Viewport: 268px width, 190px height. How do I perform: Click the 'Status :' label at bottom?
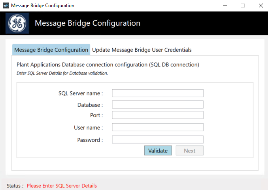15,186
